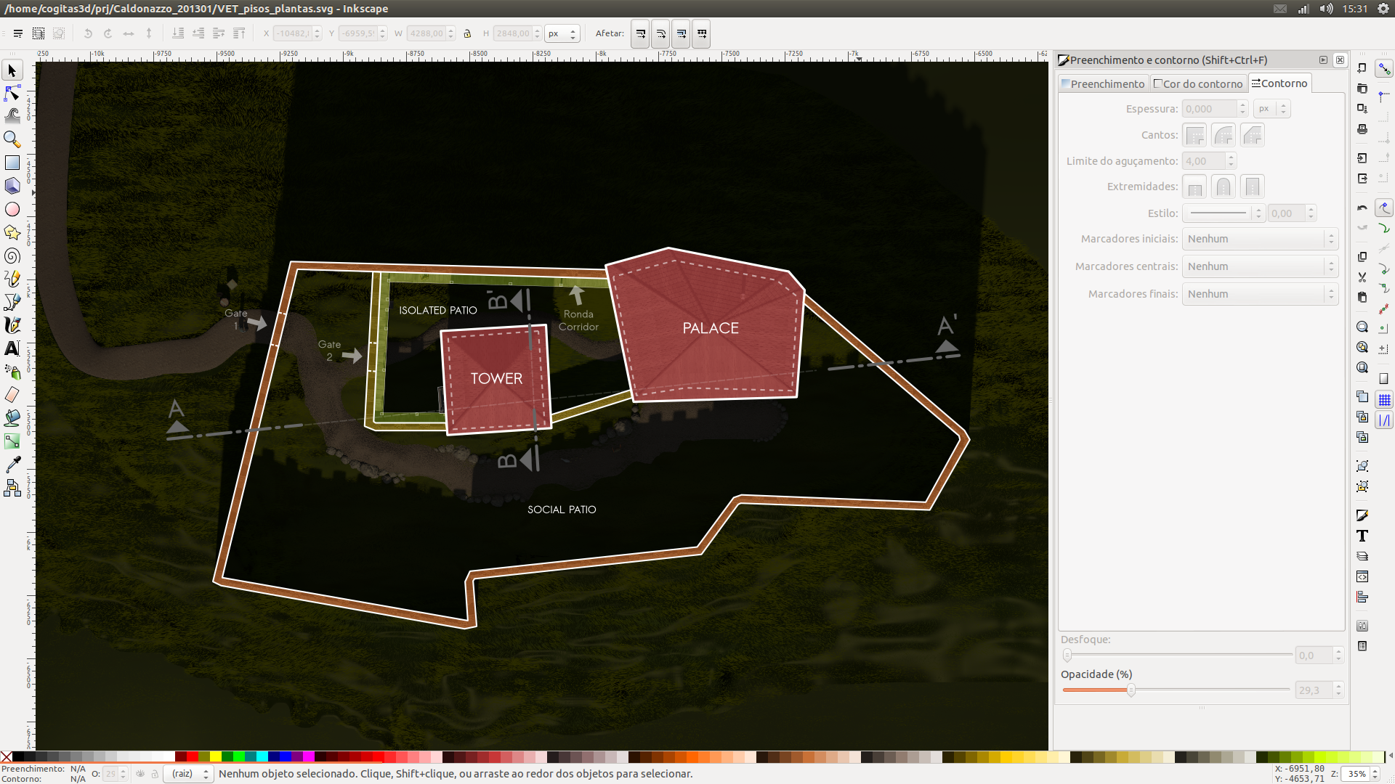Click the yellow color swatch in palette
Image resolution: width=1395 pixels, height=784 pixels.
216,757
